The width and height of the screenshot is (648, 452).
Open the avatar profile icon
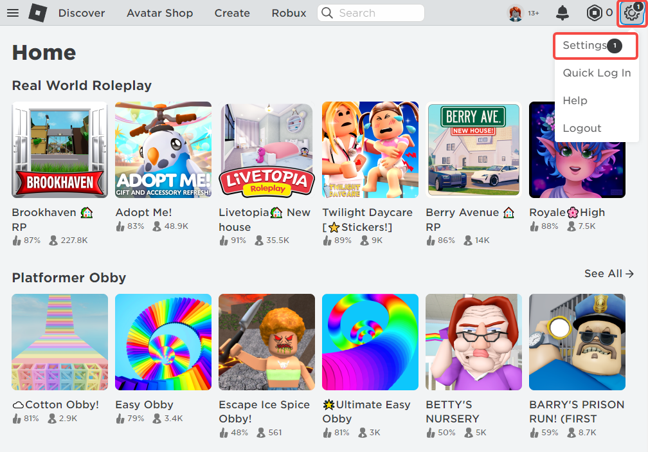515,14
